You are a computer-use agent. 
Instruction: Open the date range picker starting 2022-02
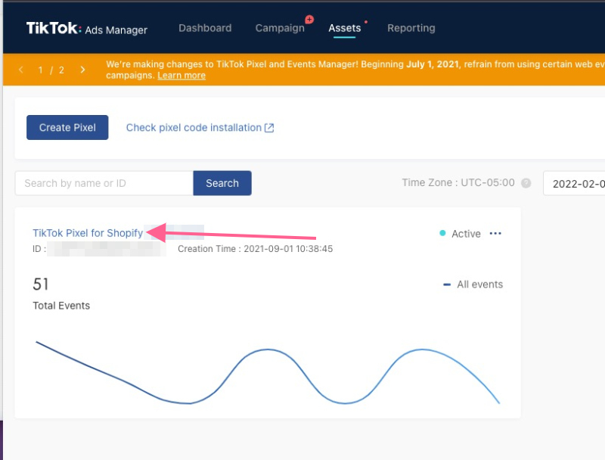(574, 183)
